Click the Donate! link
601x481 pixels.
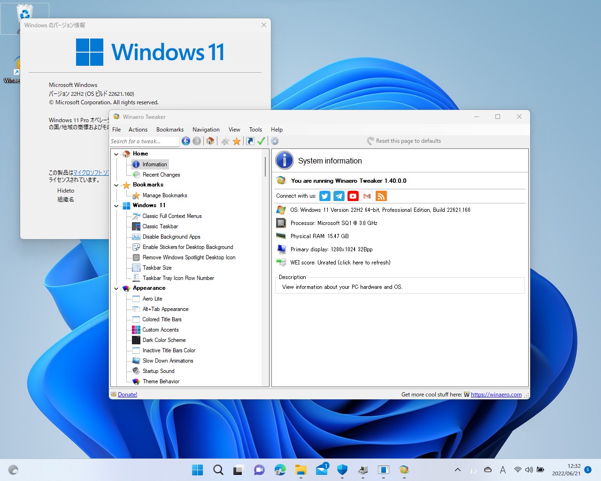(x=127, y=394)
